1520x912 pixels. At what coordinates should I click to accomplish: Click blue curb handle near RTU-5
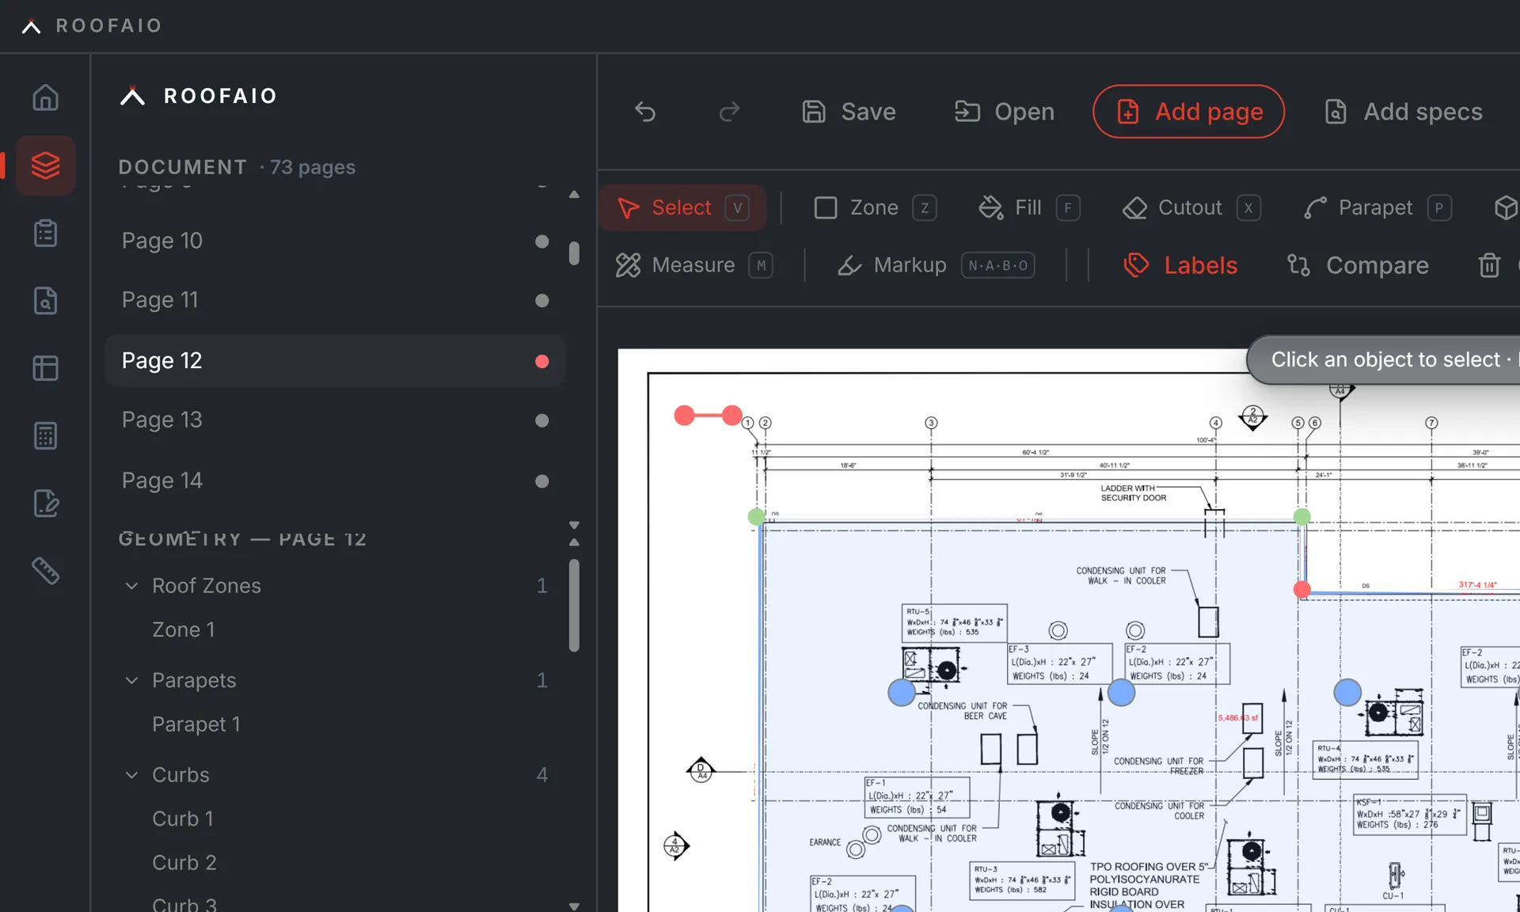tap(902, 693)
